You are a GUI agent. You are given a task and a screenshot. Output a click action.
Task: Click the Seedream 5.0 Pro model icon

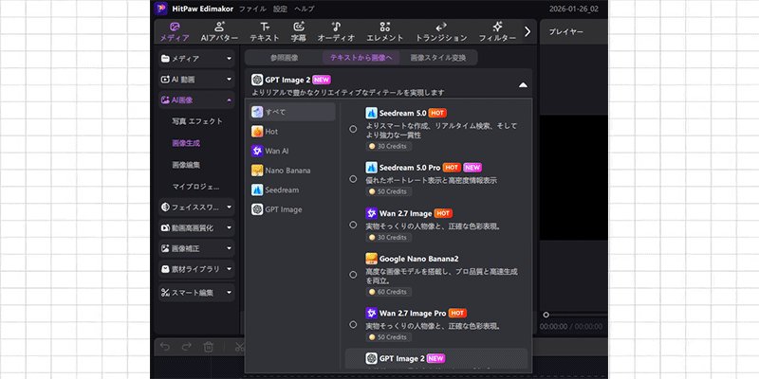[x=371, y=168]
